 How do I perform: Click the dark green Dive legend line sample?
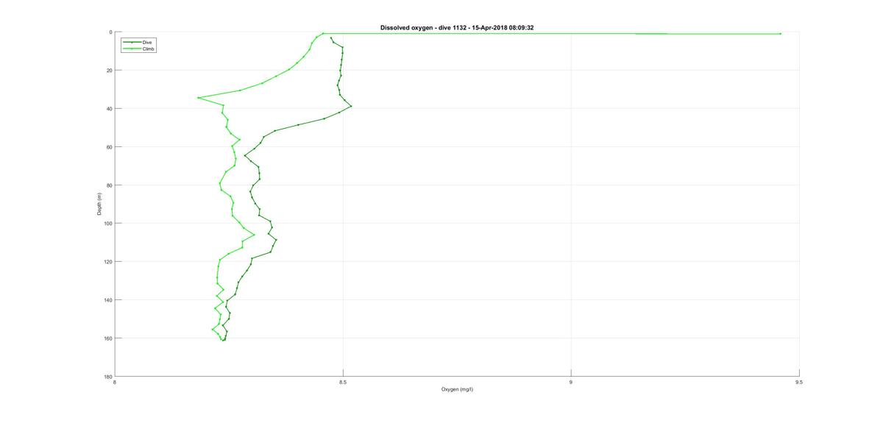click(132, 43)
